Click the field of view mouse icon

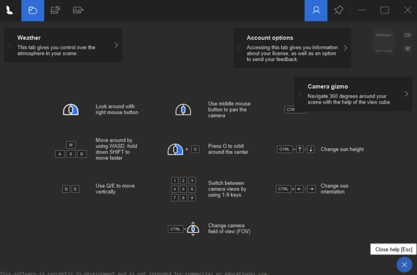tap(193, 229)
